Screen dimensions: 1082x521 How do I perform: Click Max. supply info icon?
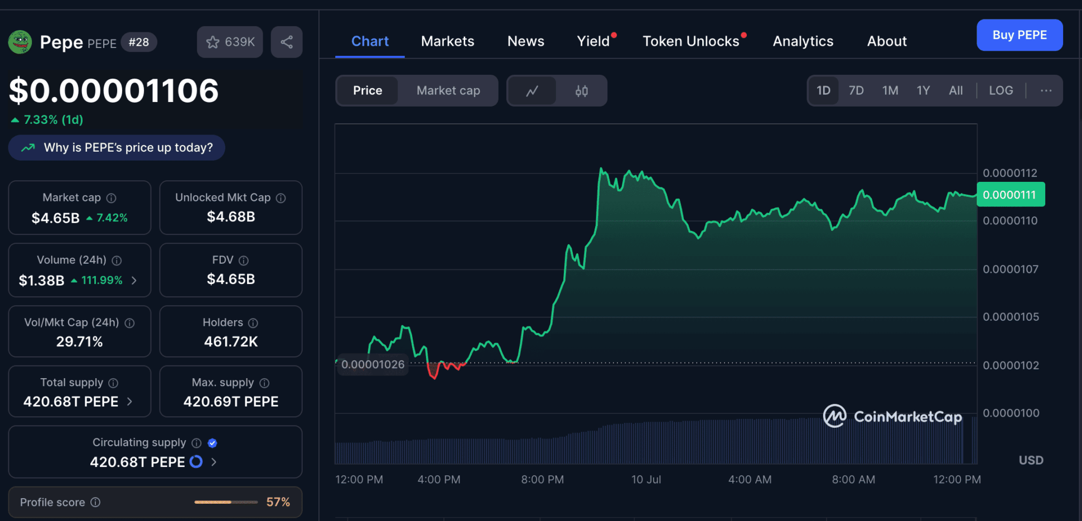point(264,383)
